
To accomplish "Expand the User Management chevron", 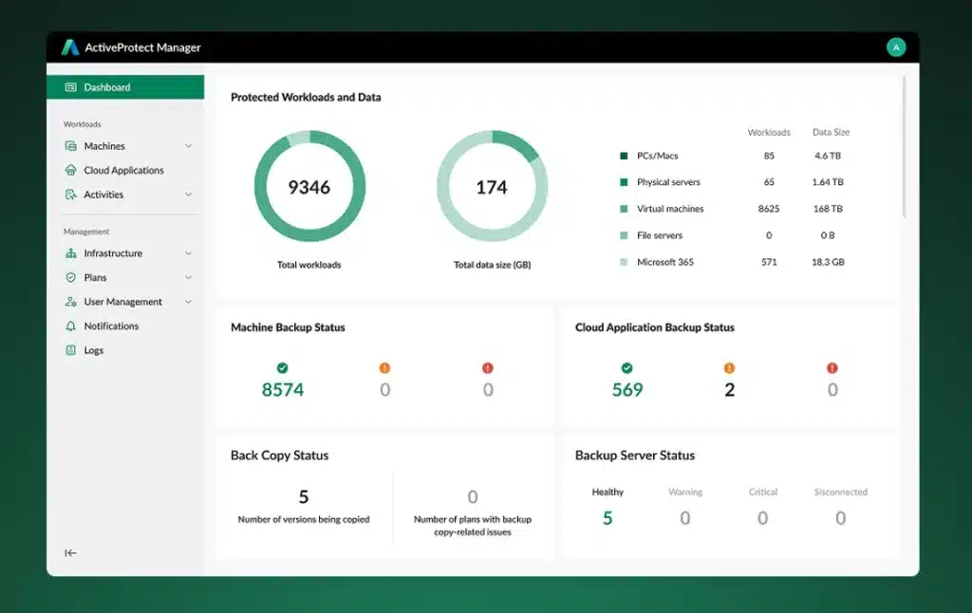I will [189, 302].
